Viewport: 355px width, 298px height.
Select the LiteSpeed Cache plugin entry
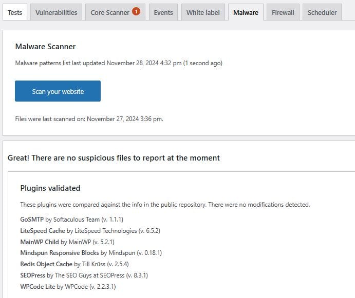point(90,231)
